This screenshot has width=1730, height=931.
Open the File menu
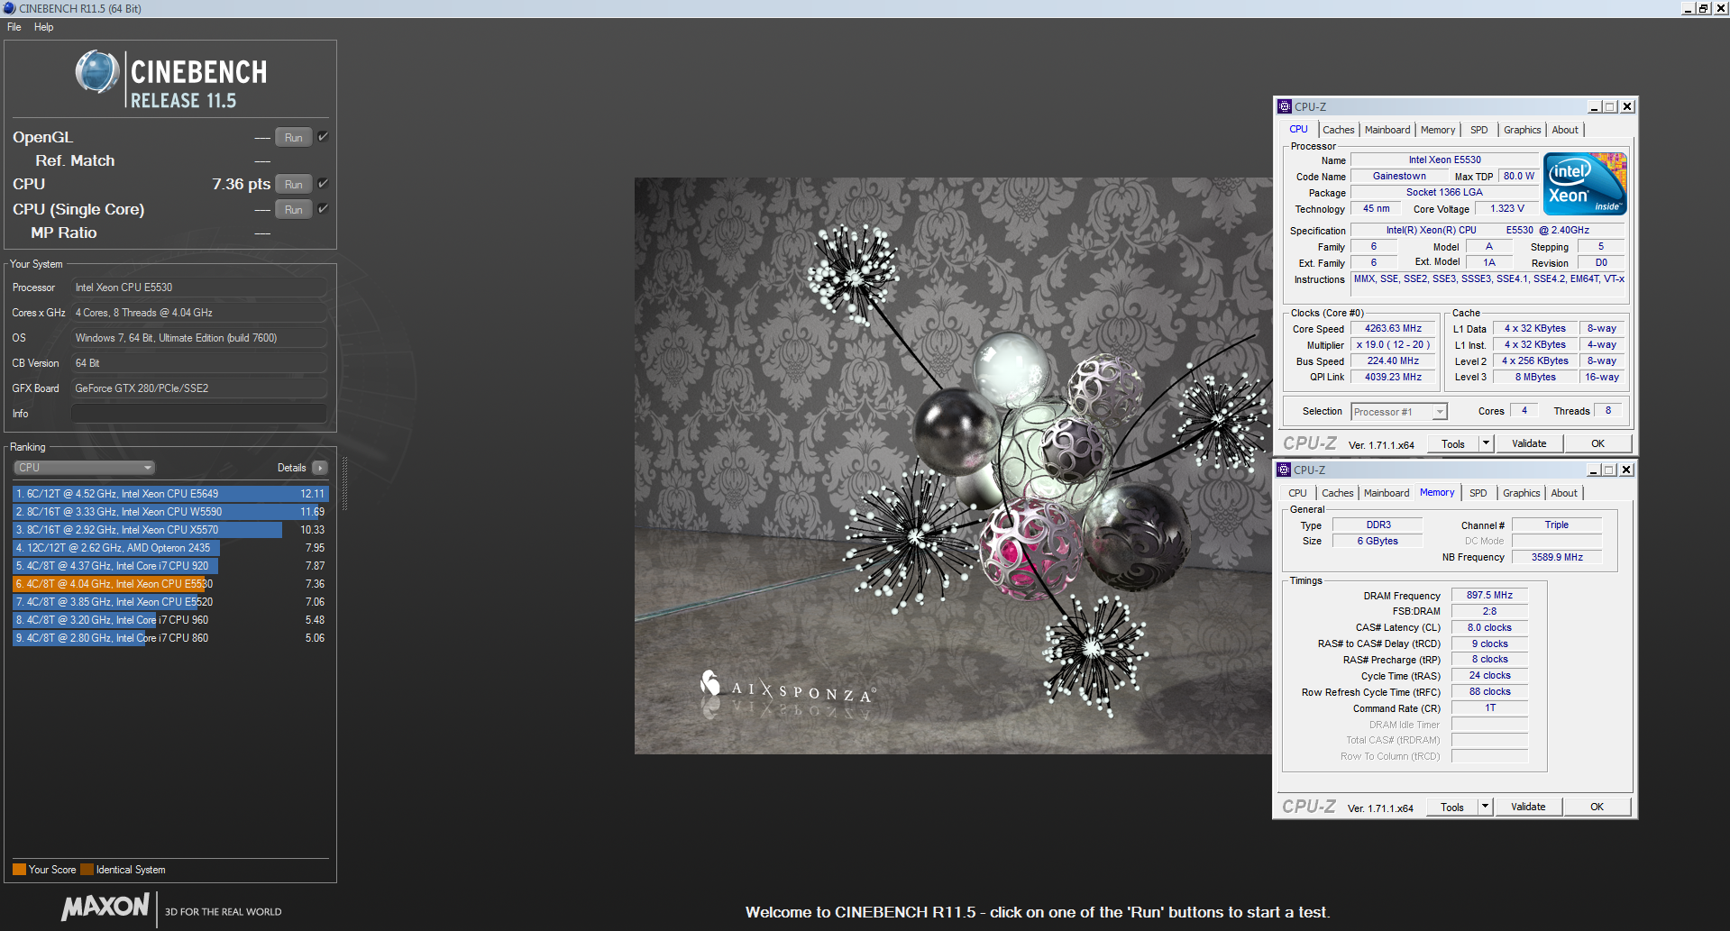click(x=14, y=27)
